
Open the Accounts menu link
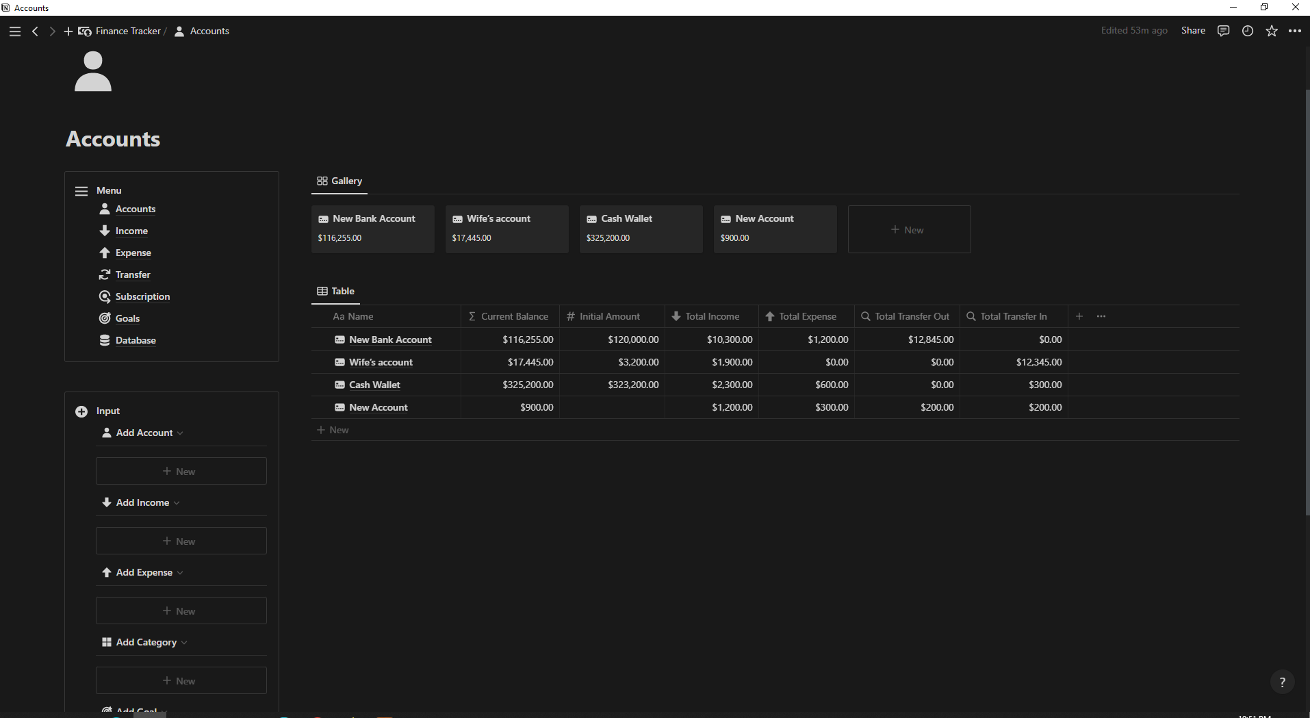pyautogui.click(x=136, y=209)
